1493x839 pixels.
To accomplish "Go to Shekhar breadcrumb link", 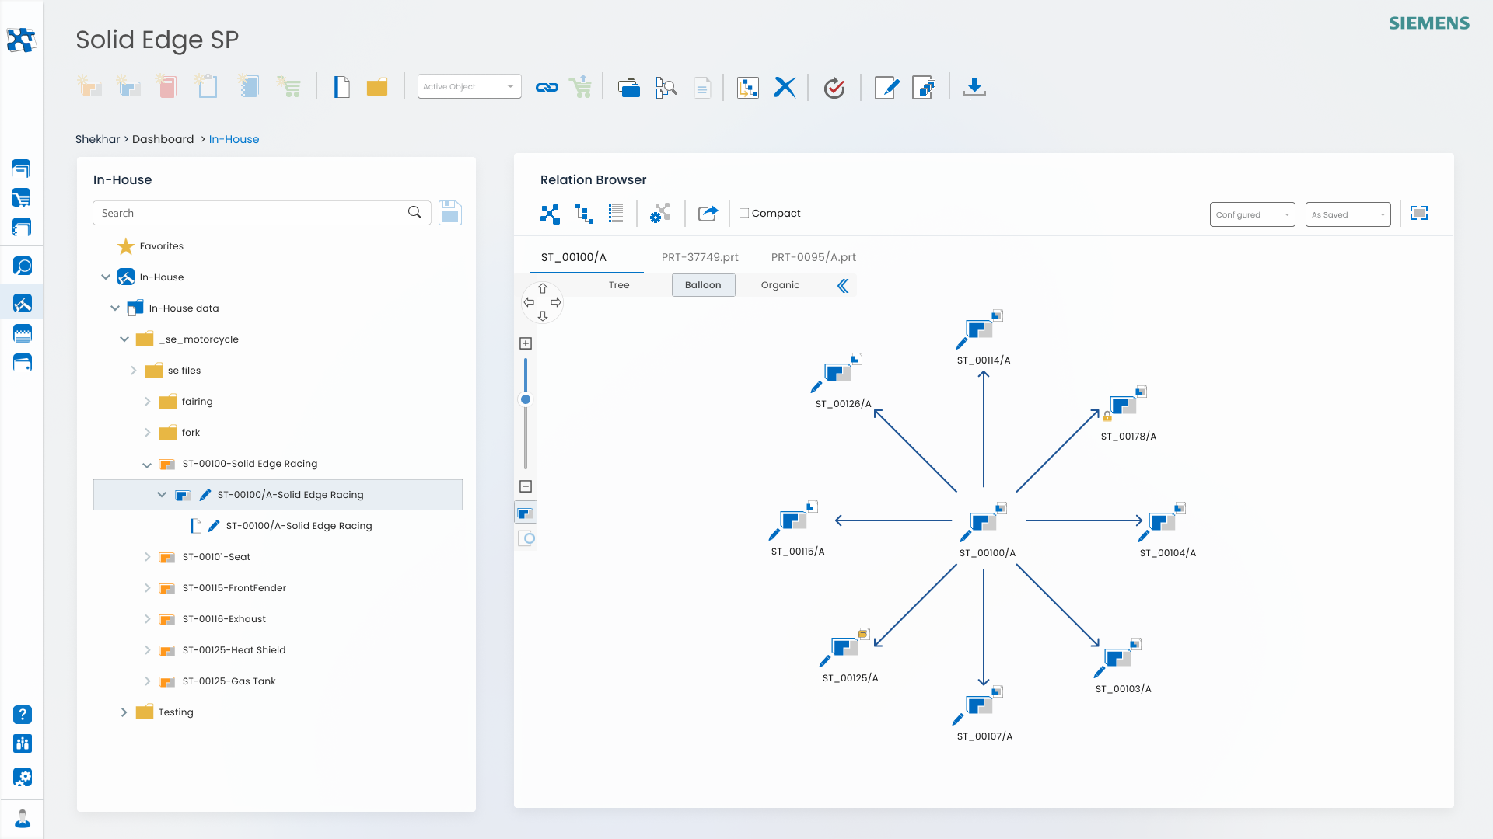I will [98, 139].
